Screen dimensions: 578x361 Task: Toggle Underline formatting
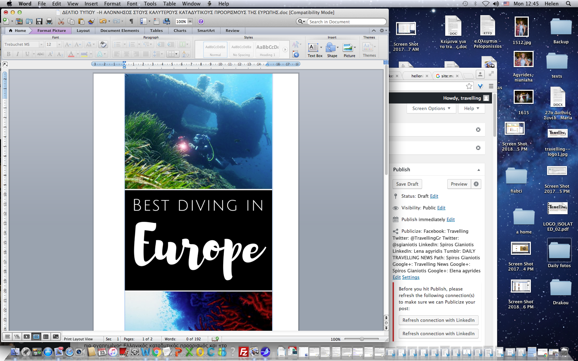pyautogui.click(x=27, y=54)
